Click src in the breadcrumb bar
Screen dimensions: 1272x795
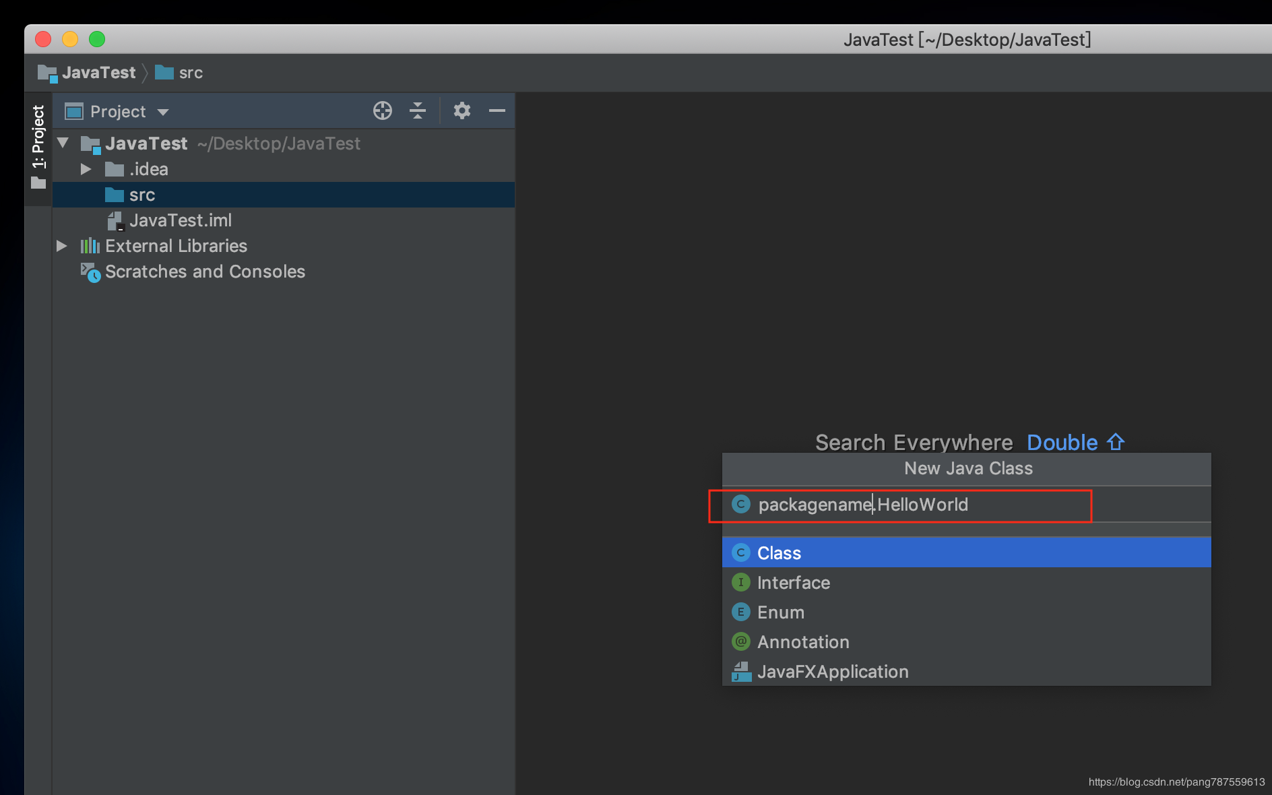(191, 73)
